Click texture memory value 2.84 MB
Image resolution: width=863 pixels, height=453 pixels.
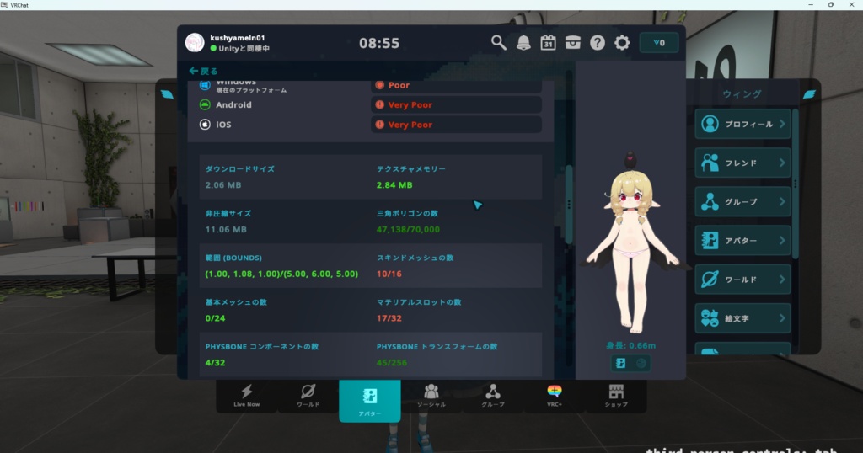click(x=394, y=184)
